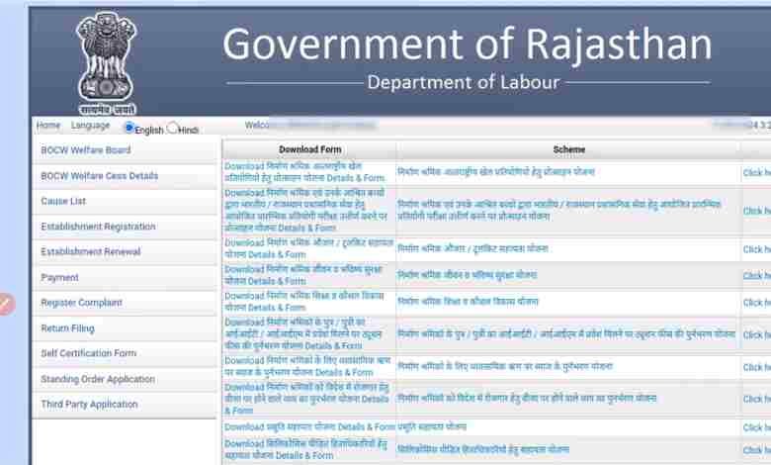
Task: Download जीवन व भविष्य सुरक्षा योजना form
Action: (303, 275)
